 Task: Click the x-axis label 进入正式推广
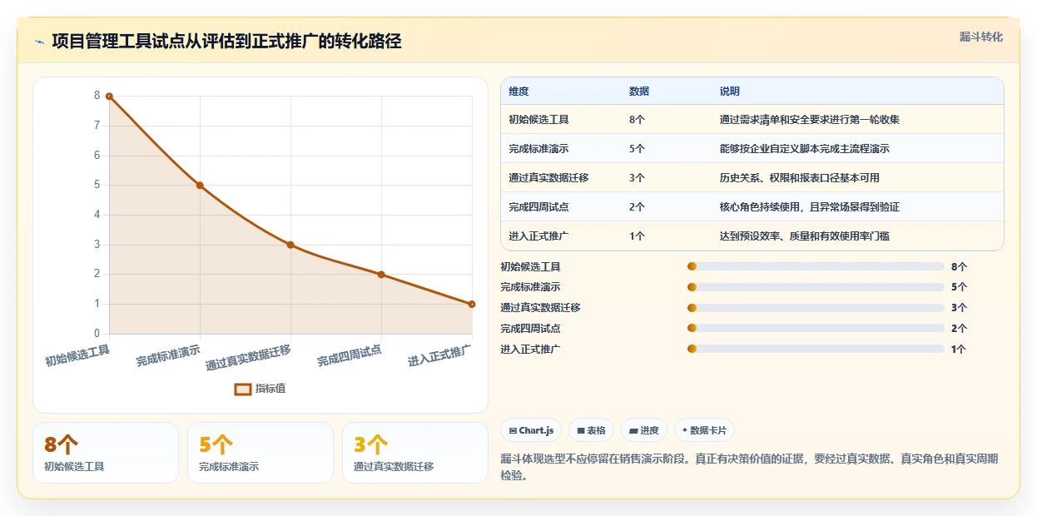439,356
